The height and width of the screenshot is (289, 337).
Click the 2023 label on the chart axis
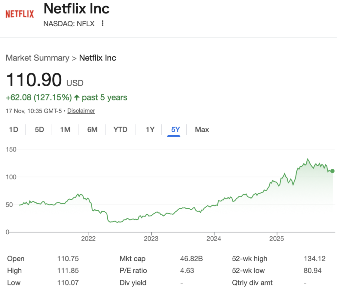pos(151,239)
